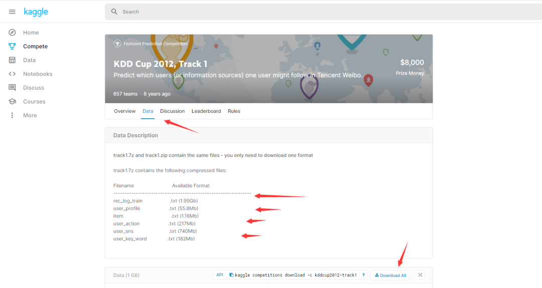Expand the More sidebar options
This screenshot has width=542, height=288.
[x=12, y=115]
